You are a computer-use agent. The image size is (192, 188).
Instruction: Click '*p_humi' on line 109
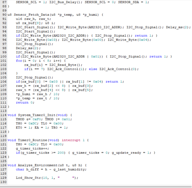coord(23,94)
